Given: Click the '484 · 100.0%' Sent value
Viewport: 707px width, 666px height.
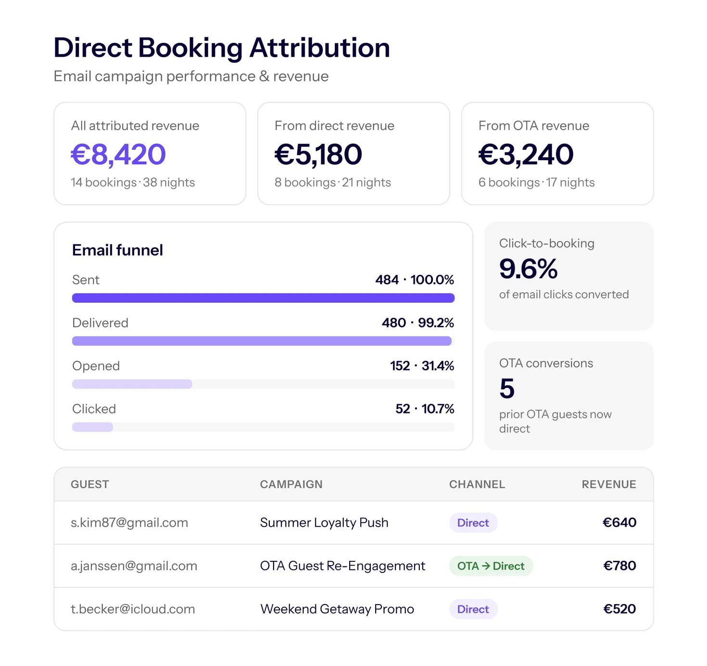Looking at the screenshot, I should click(415, 280).
